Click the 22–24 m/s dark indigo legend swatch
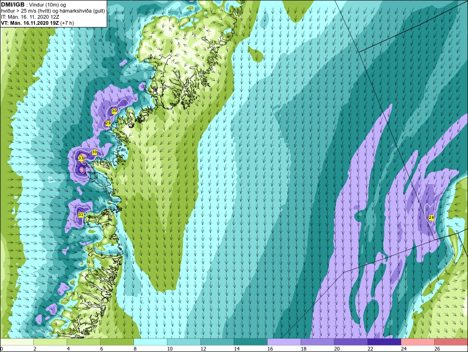This screenshot has height=352, width=468. coord(384,342)
